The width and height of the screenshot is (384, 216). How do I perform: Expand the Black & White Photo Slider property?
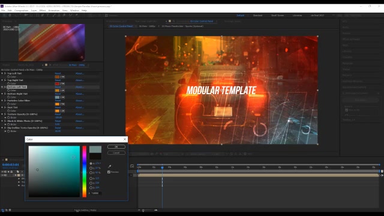[x=5, y=124]
